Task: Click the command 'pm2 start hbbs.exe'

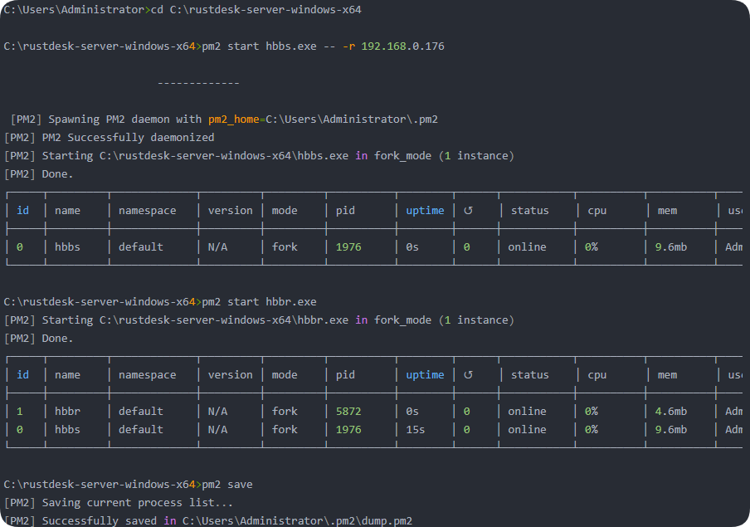Action: (x=259, y=46)
